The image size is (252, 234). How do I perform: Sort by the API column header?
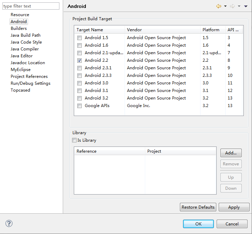pos(234,30)
